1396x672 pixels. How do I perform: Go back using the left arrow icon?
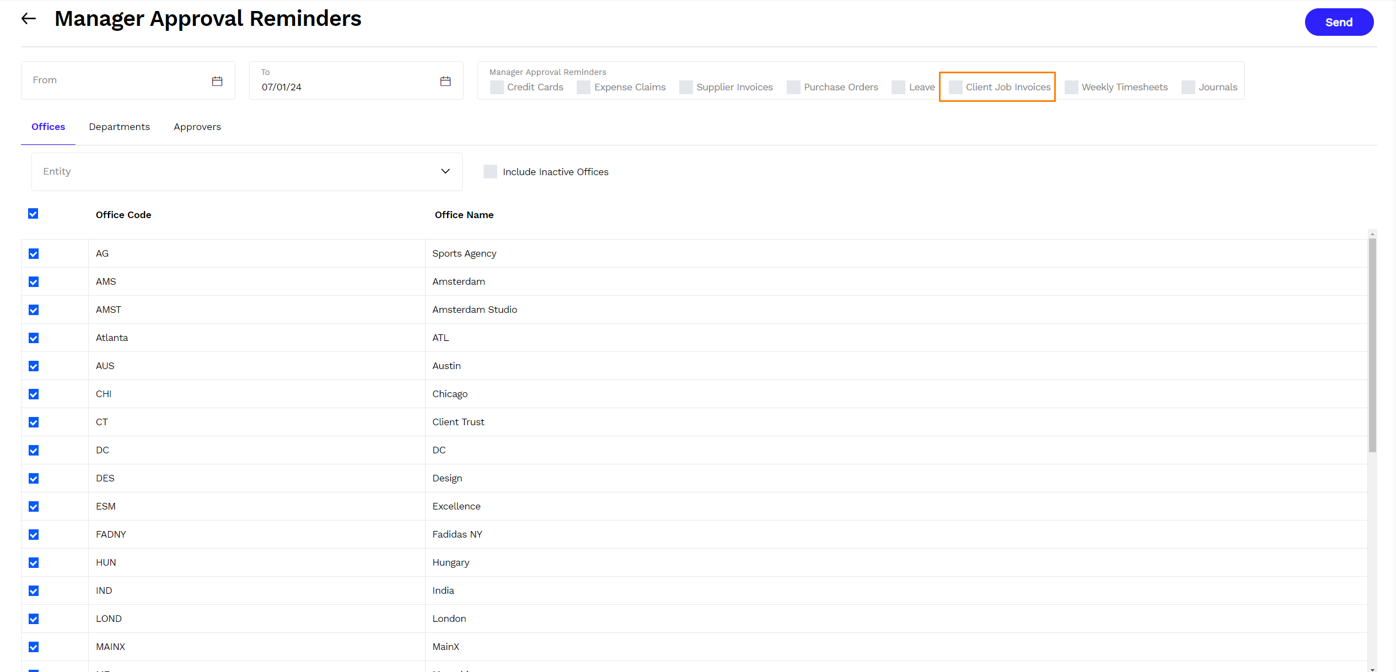click(x=29, y=19)
